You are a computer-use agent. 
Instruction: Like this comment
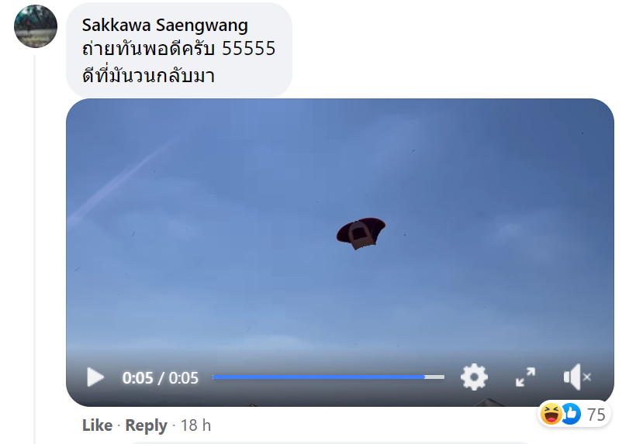[x=97, y=425]
